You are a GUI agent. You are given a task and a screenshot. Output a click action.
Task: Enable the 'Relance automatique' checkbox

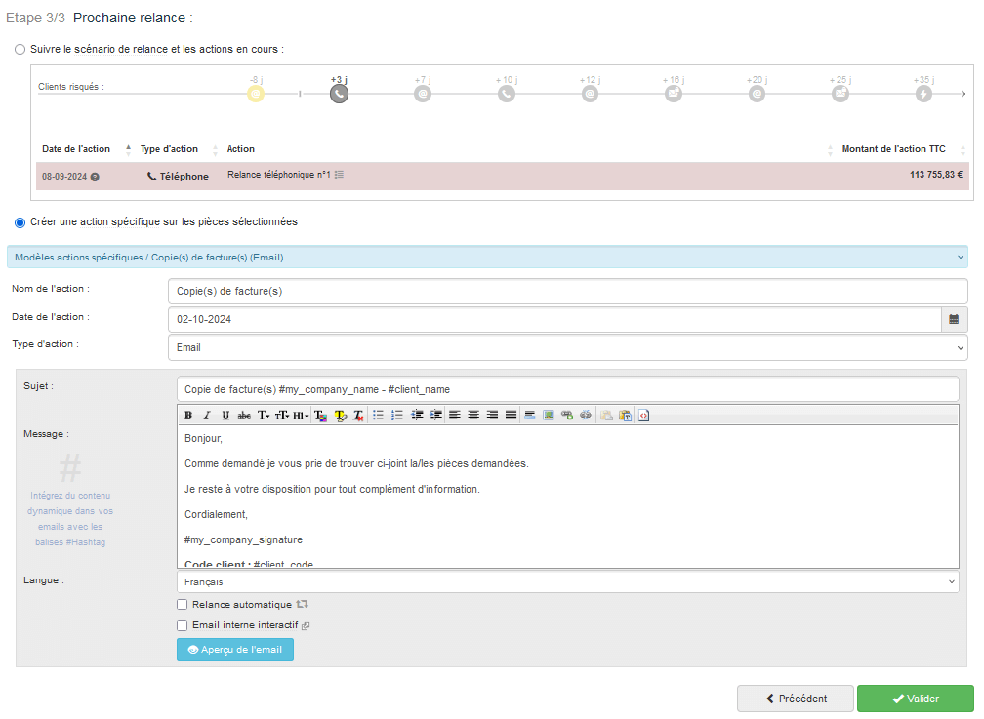pos(183,605)
